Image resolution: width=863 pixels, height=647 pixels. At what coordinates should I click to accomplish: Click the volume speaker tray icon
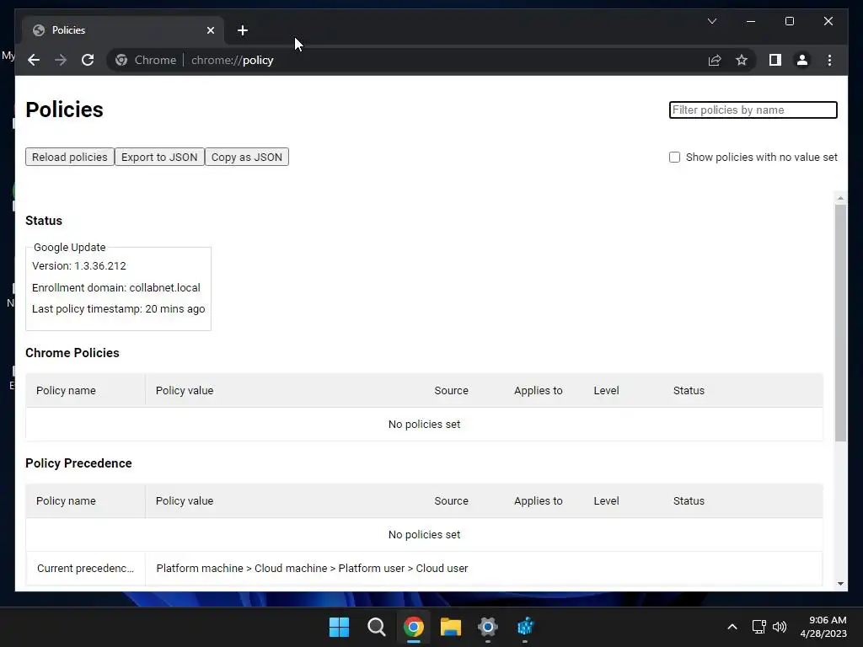tap(780, 627)
